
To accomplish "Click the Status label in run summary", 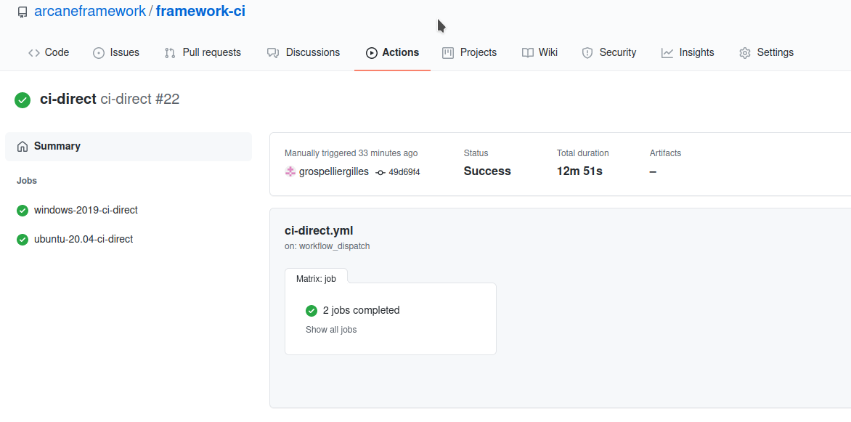I will pyautogui.click(x=476, y=153).
